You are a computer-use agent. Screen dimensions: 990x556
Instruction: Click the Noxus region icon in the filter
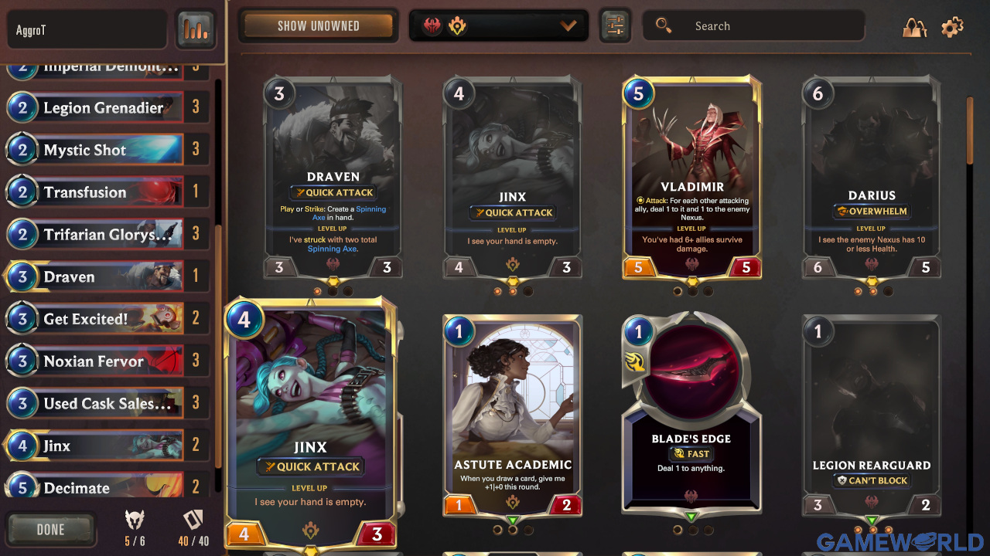(432, 26)
